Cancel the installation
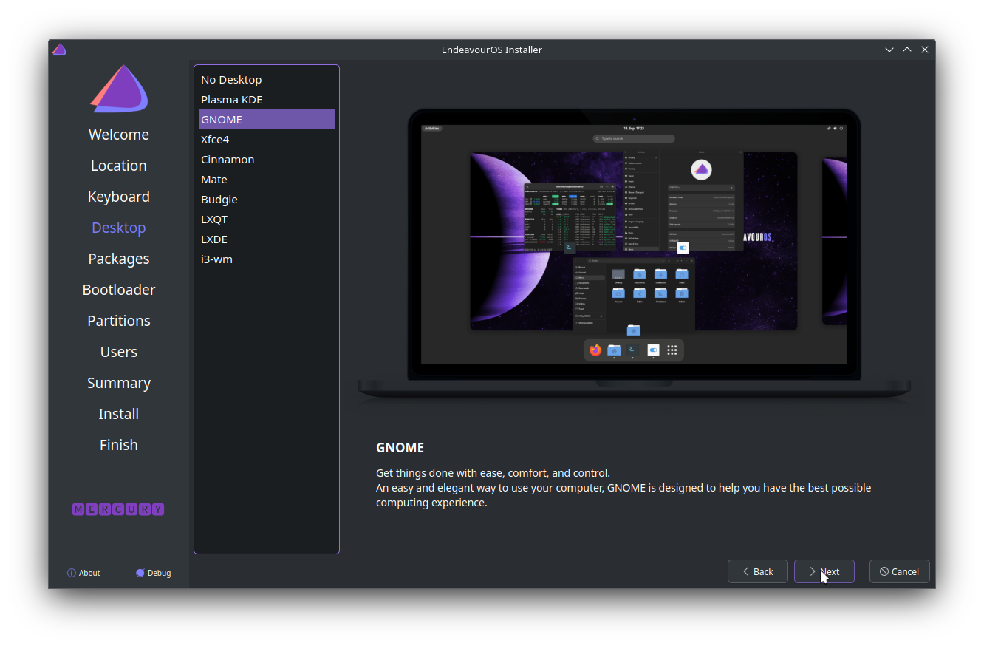The image size is (984, 646). pyautogui.click(x=899, y=571)
